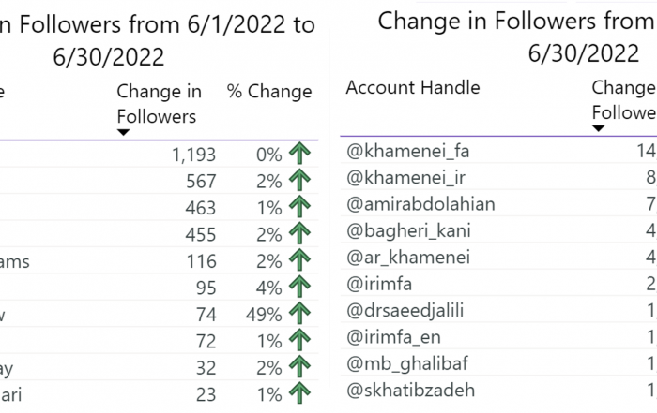Viewport: 657px width, 413px height.
Task: Toggle sort arrow under left Change in Followers
Action: pyautogui.click(x=123, y=132)
